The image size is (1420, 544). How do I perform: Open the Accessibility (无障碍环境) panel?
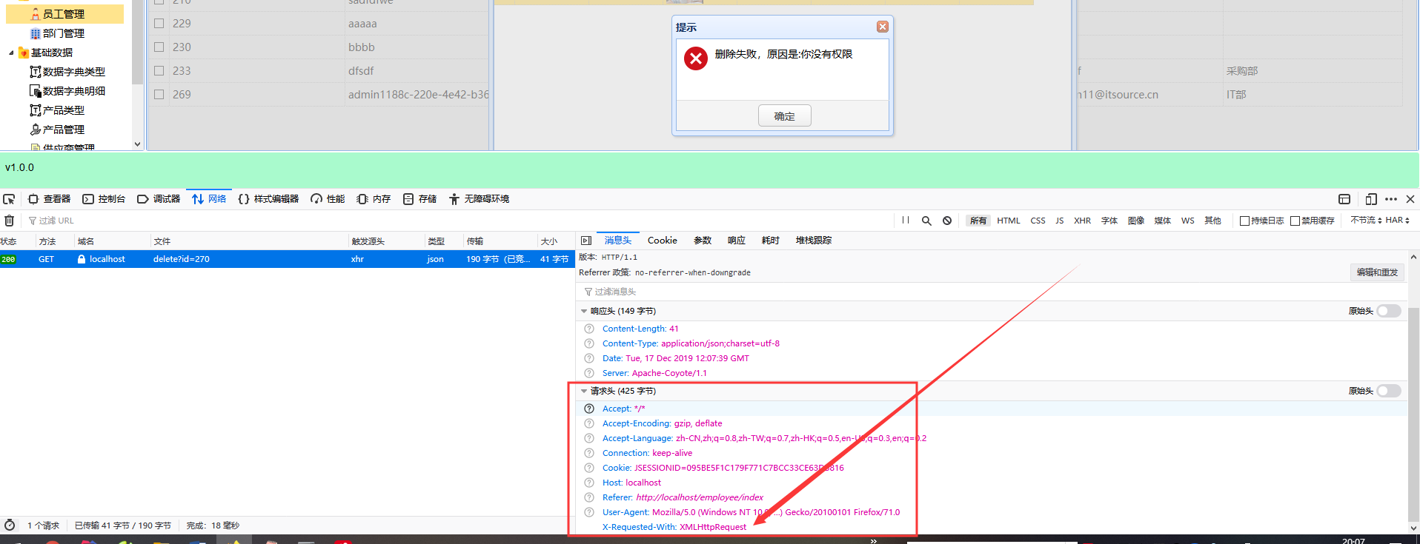(479, 199)
